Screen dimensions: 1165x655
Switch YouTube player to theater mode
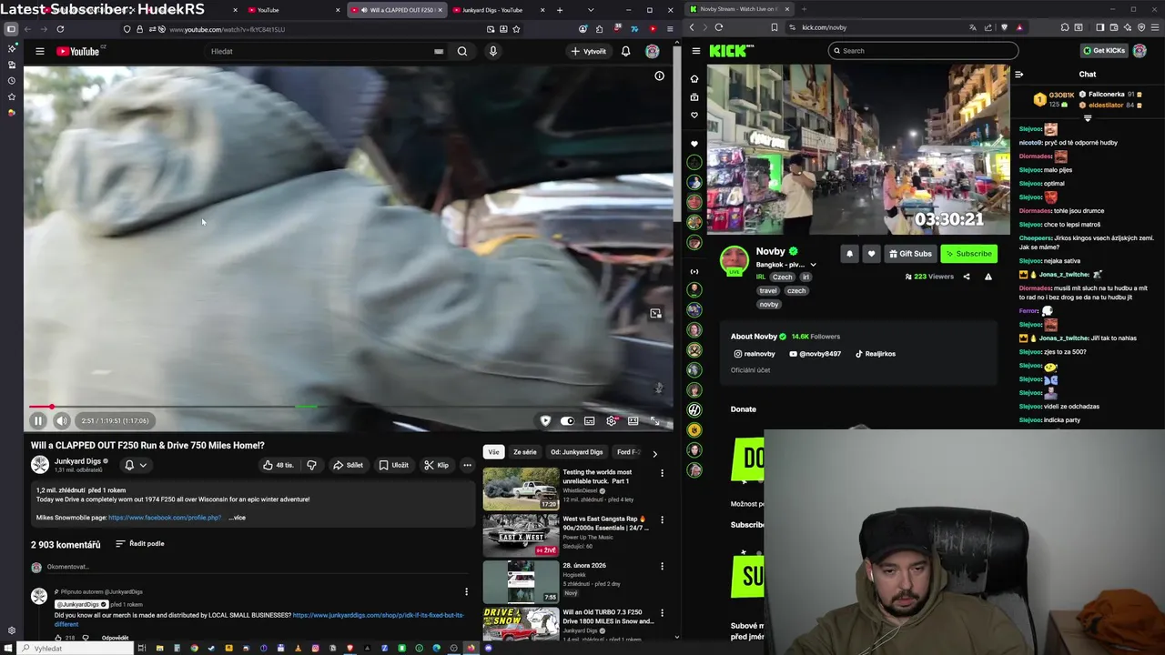click(x=633, y=420)
